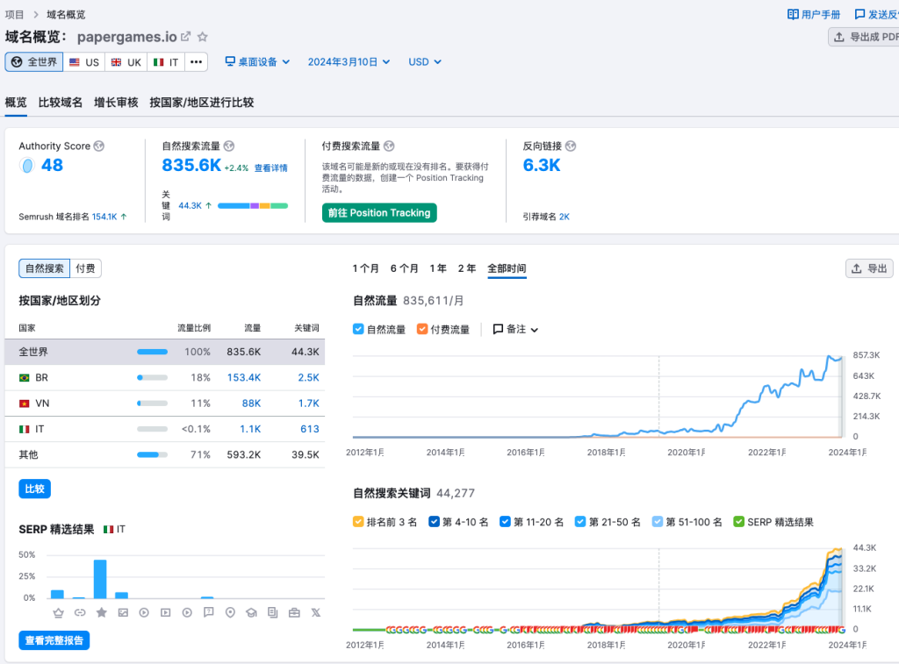
Task: Open the USD currency dropdown
Action: (x=424, y=62)
